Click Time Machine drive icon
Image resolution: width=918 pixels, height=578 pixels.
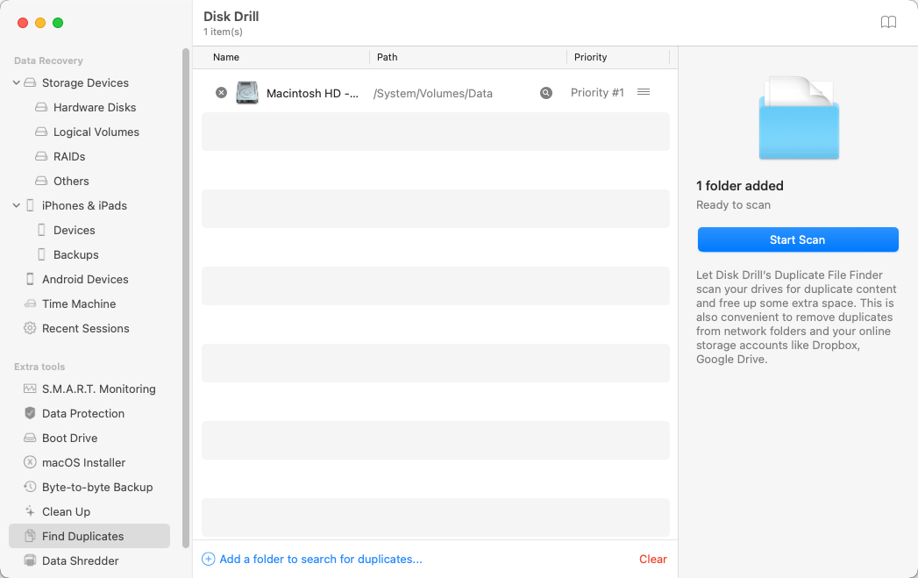click(30, 304)
